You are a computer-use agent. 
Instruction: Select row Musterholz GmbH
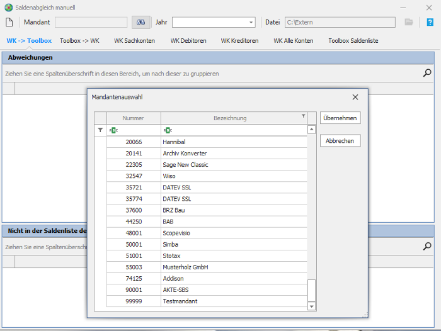207,267
